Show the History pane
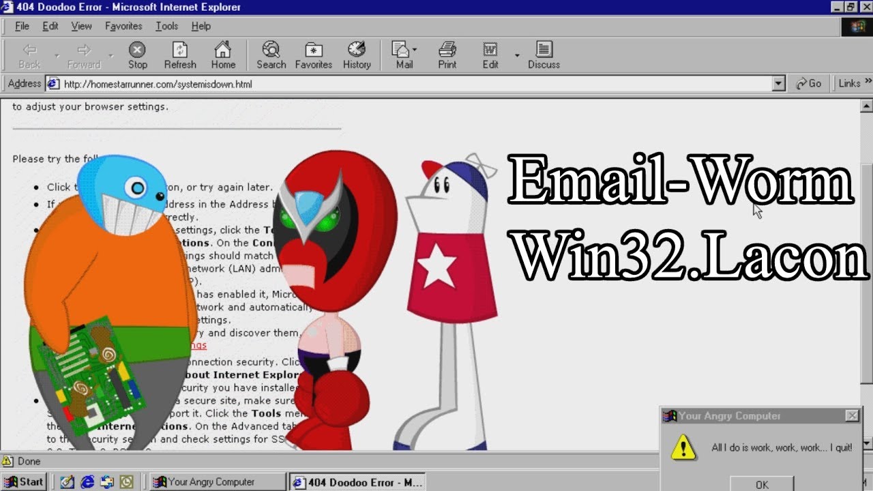This screenshot has width=873, height=491. [x=357, y=55]
